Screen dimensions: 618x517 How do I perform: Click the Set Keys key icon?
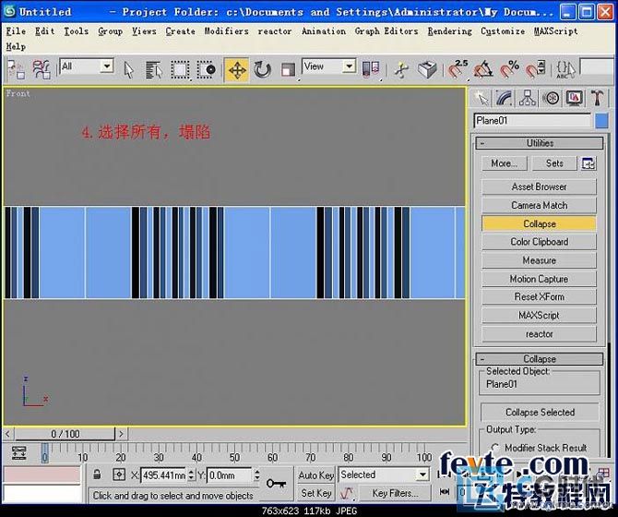click(277, 484)
